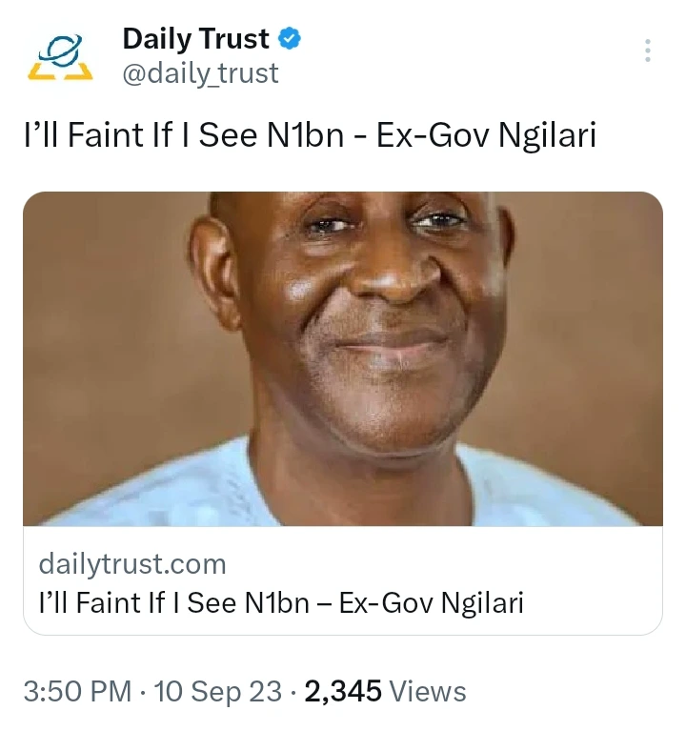The height and width of the screenshot is (731, 686).
Task: Open the three-dot more options menu
Action: point(647,51)
